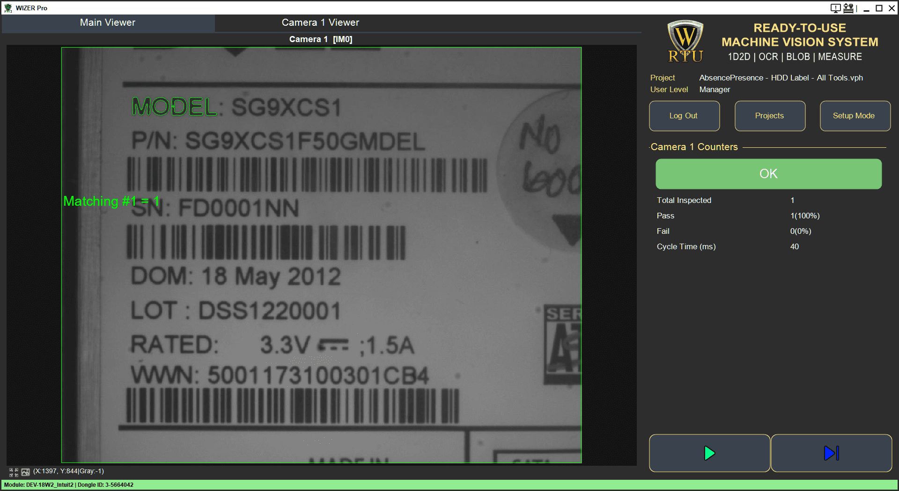This screenshot has width=899, height=491.
Task: Click the fit-to-window arrows icon below viewer
Action: click(14, 472)
